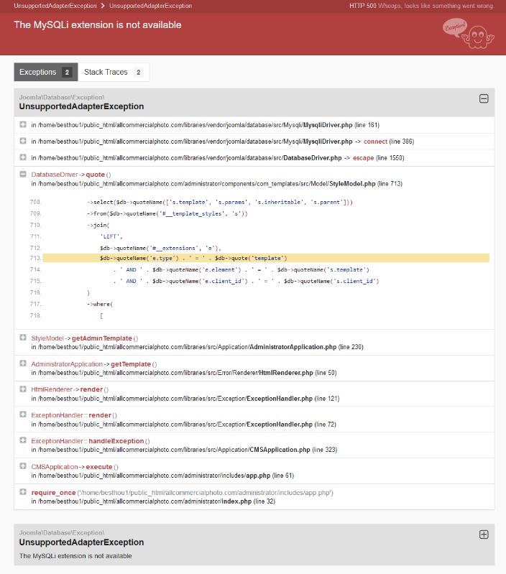
Task: Click the first UnsupportedAdapterException heading
Action: pos(81,106)
